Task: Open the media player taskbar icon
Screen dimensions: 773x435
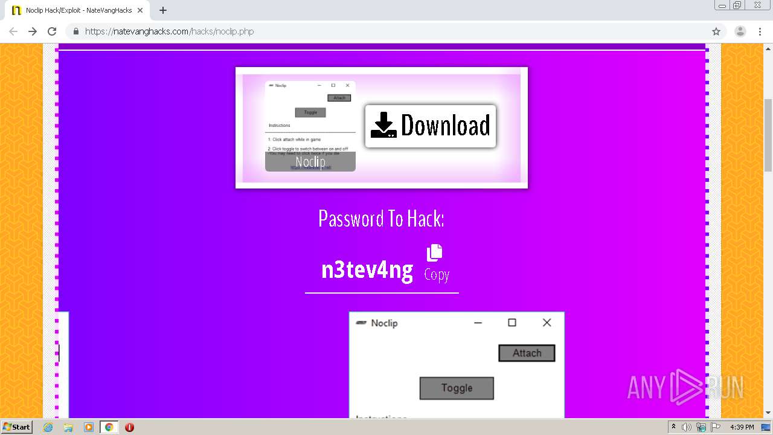Action: click(89, 427)
